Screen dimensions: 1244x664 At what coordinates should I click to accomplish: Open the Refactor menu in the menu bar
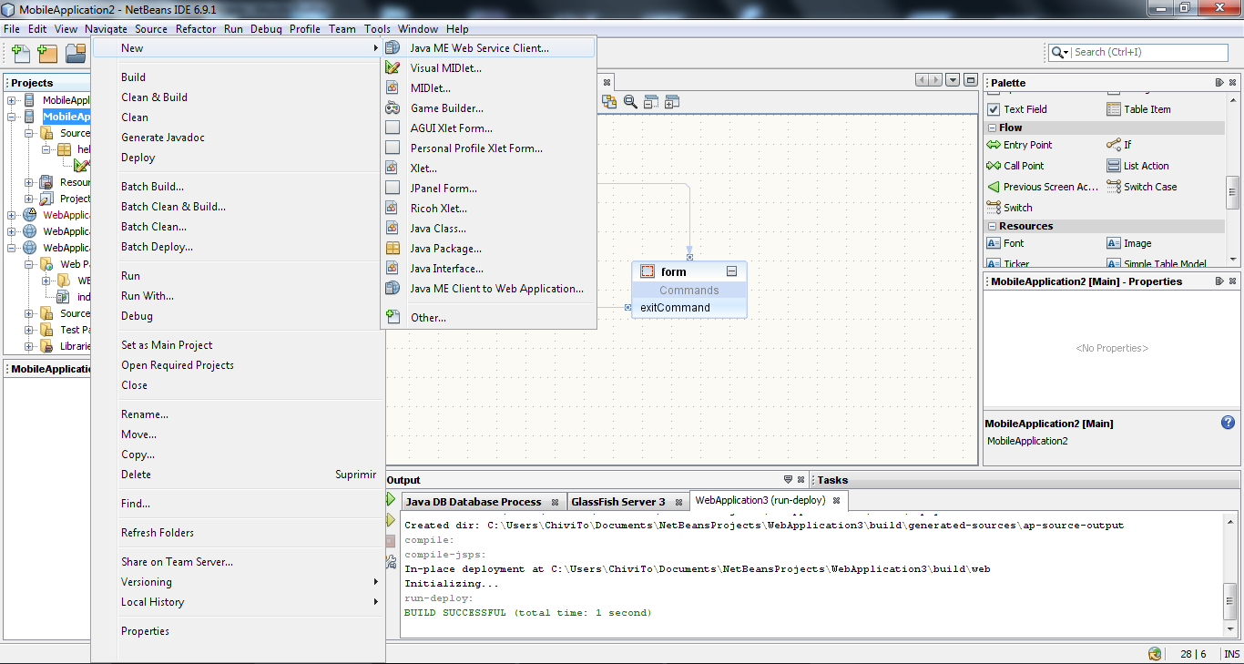point(196,29)
